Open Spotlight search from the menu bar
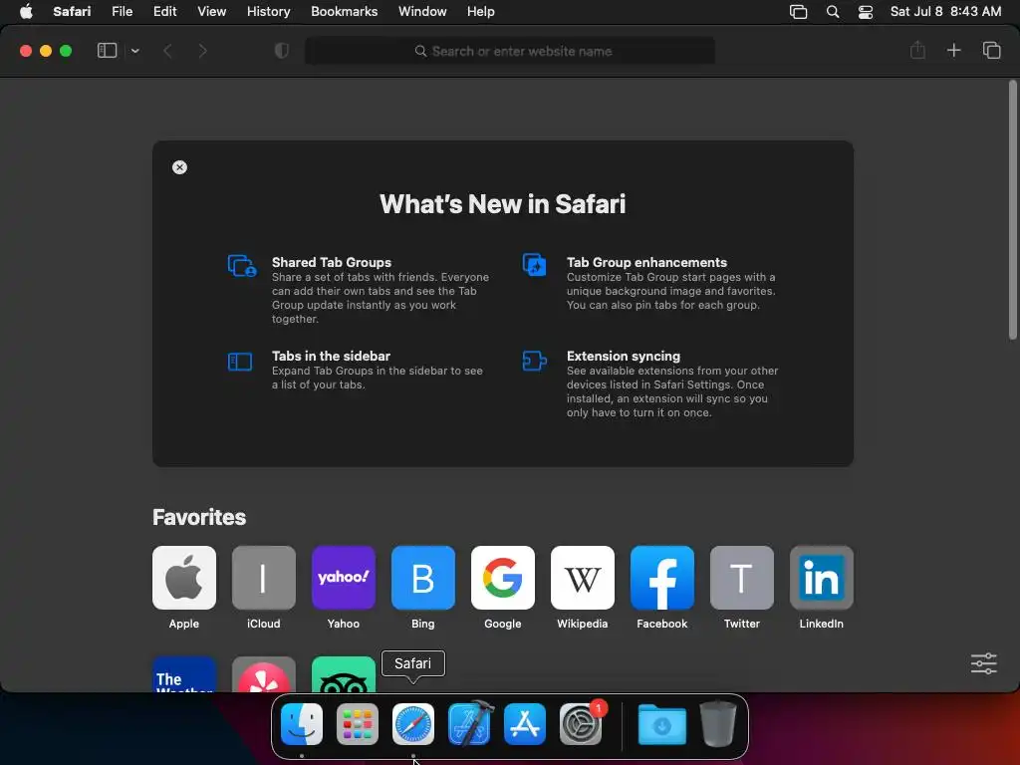The width and height of the screenshot is (1020, 765). tap(833, 12)
